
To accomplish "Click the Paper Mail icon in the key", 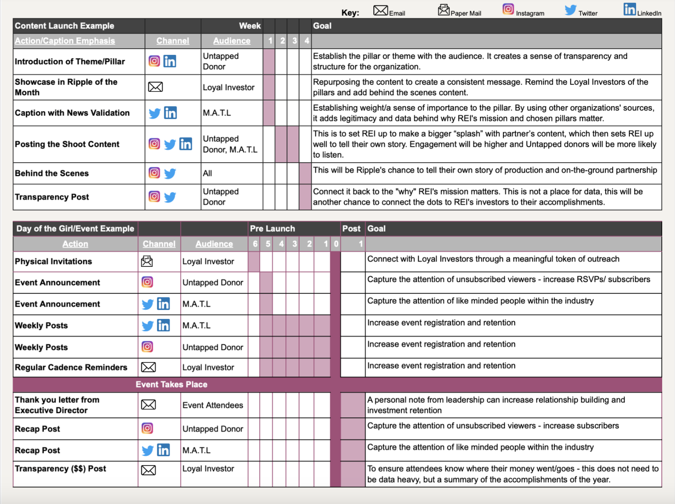I will pos(443,10).
